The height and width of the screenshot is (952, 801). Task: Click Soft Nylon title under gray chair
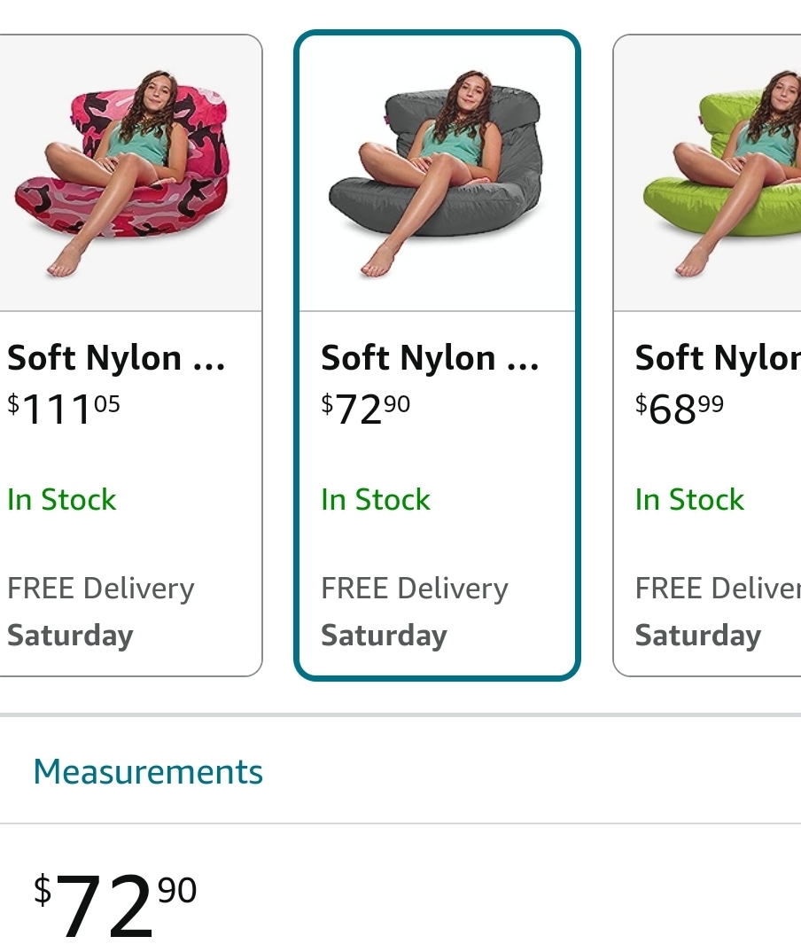[430, 359]
